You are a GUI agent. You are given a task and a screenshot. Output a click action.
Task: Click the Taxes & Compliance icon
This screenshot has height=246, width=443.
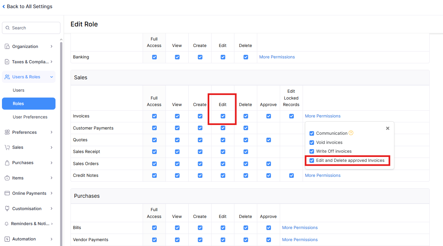[x=7, y=62]
